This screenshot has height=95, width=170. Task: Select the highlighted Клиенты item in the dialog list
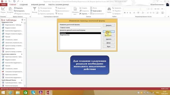[x=80, y=33]
